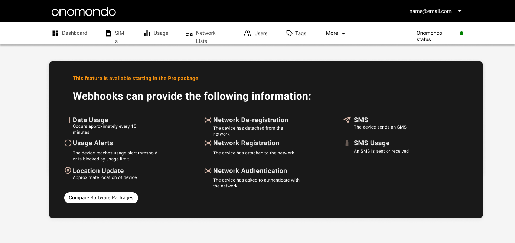This screenshot has height=243, width=515.
Task: Click the Location Update heading
Action: (x=98, y=171)
